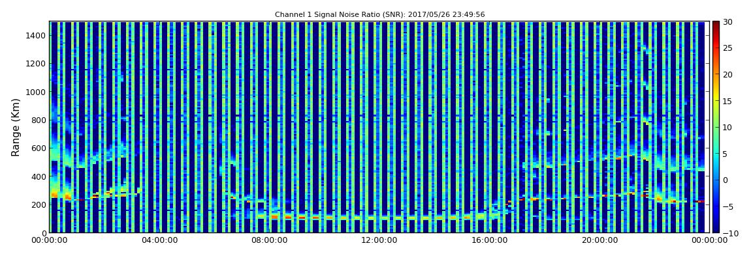Click the 400 tick label on the range axis
Image resolution: width=751 pixels, height=265 pixels.
[38, 176]
